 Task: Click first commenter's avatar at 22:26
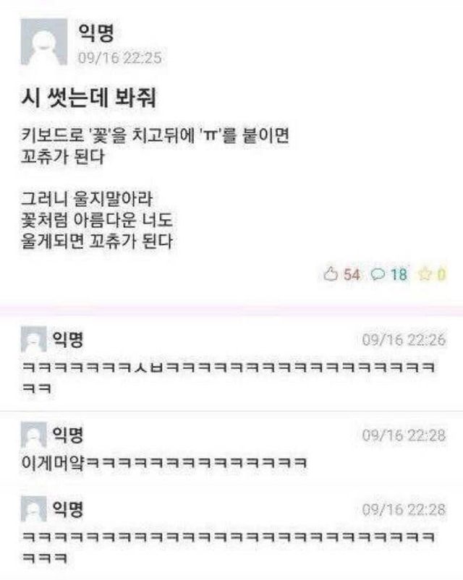coord(34,339)
